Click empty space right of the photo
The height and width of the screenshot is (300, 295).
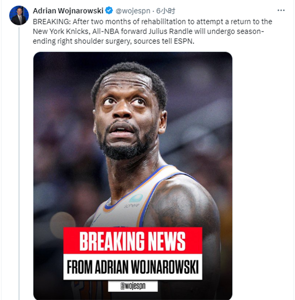click(262, 172)
